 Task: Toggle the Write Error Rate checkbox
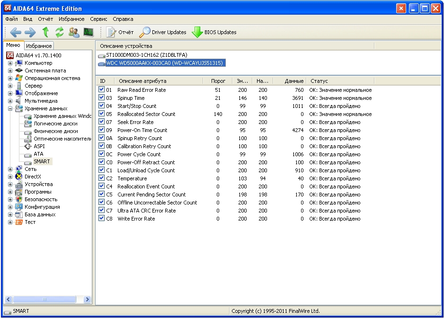tap(101, 218)
